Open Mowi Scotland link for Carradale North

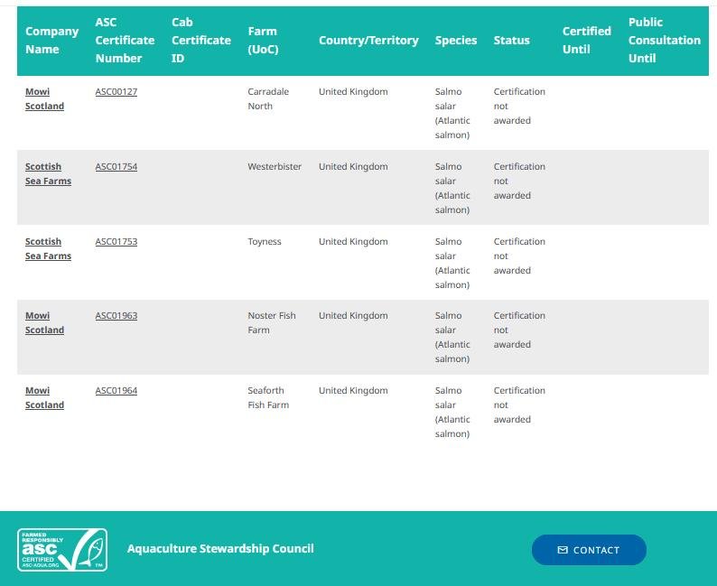pos(44,99)
